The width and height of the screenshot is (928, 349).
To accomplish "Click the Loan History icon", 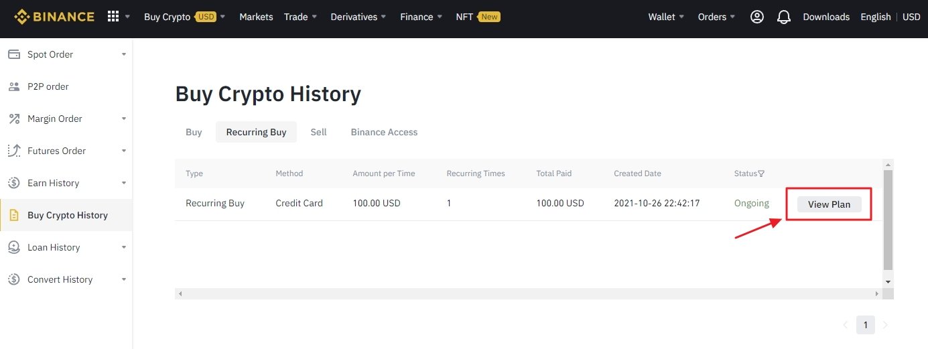I will point(14,247).
